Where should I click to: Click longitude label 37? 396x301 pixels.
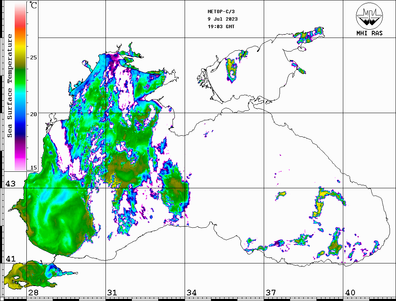271,292
